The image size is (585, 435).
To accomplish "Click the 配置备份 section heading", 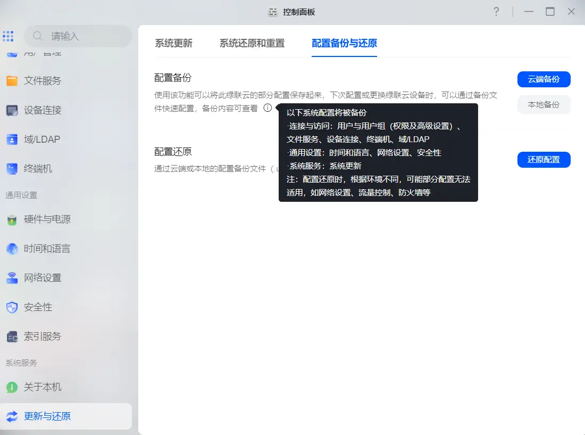I will pyautogui.click(x=173, y=78).
